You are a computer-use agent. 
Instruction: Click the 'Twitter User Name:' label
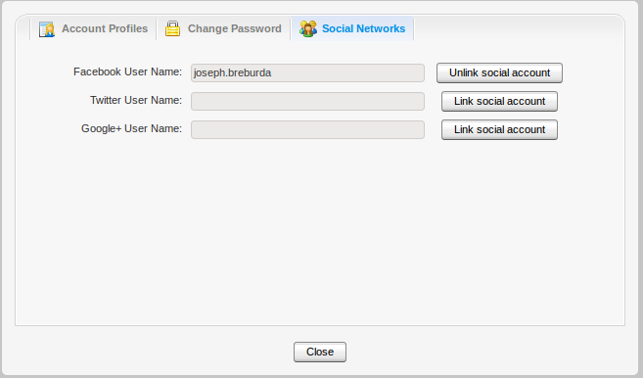coord(136,100)
